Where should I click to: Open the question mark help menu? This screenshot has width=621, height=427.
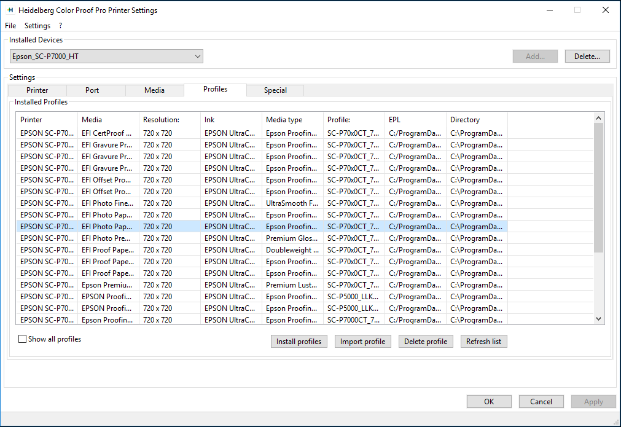pos(60,26)
